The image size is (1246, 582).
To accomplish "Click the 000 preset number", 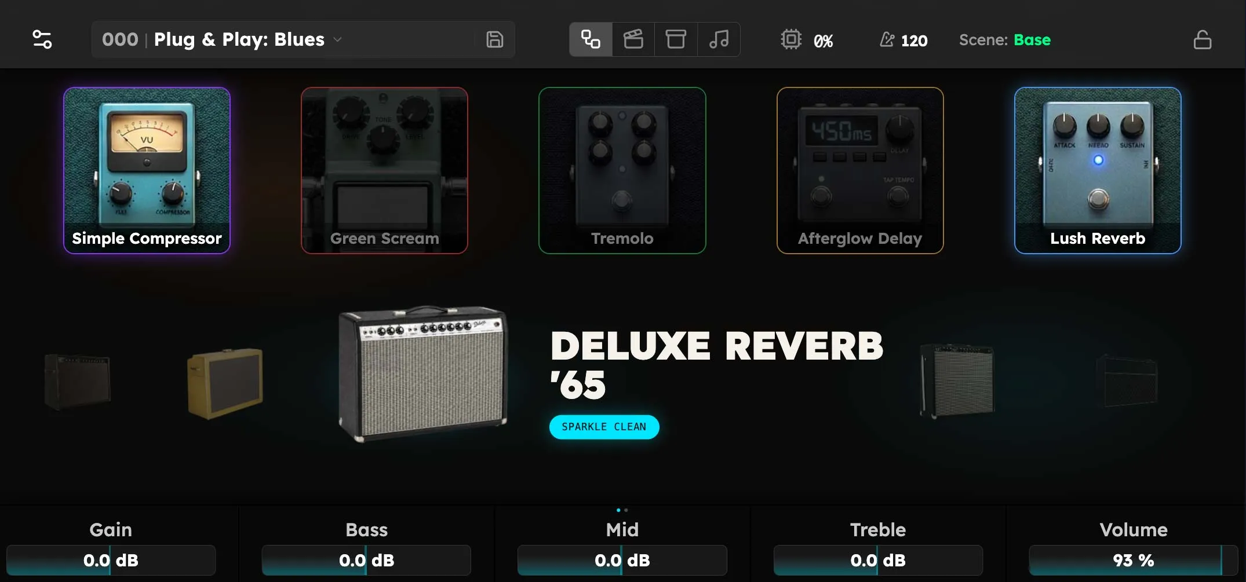I will point(120,39).
